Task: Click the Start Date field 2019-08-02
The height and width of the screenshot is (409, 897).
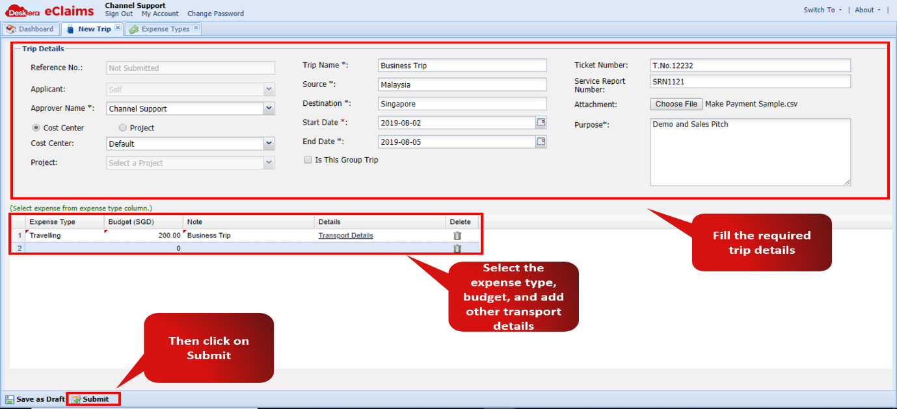Action: [x=457, y=123]
